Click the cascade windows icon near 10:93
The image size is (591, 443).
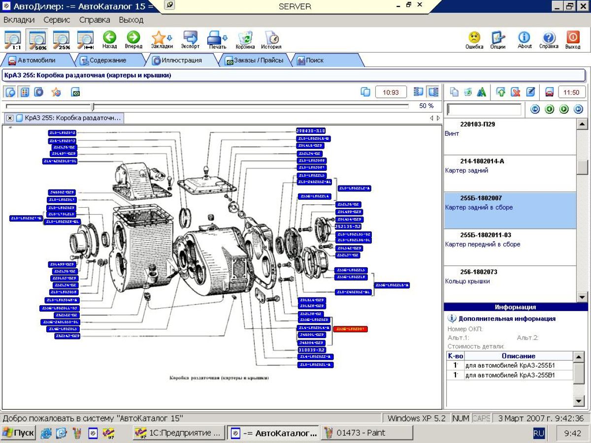pos(365,92)
